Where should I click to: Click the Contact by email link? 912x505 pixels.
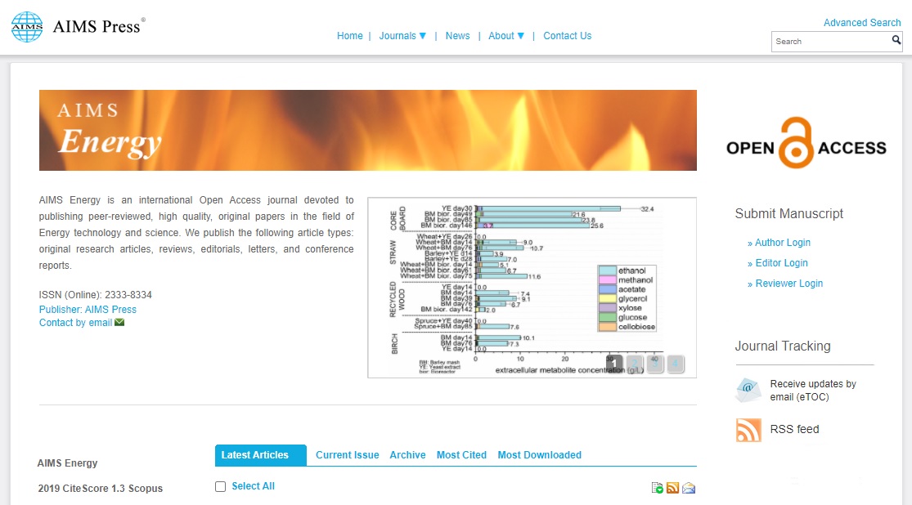75,323
